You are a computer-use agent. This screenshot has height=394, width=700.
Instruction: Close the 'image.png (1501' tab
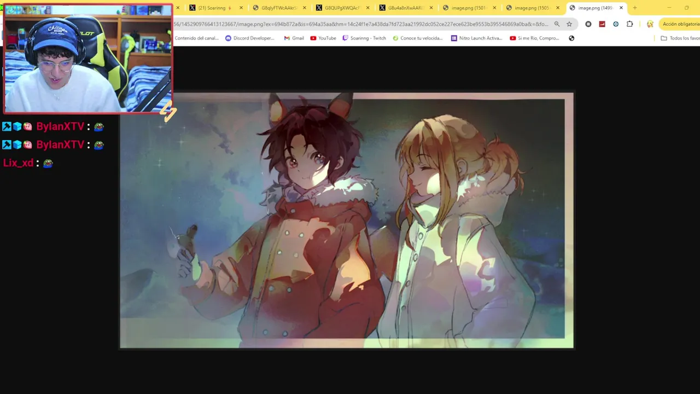click(x=495, y=8)
